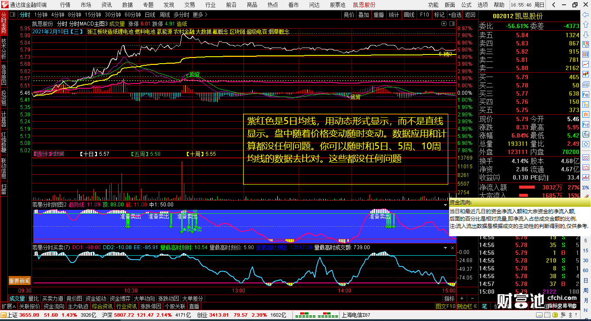591x321 pixels.
Task: Switch to 1分钟 period tab
Action: point(41,15)
